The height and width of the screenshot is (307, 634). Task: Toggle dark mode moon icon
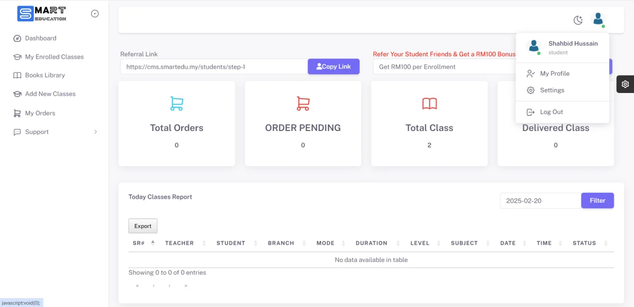click(578, 20)
